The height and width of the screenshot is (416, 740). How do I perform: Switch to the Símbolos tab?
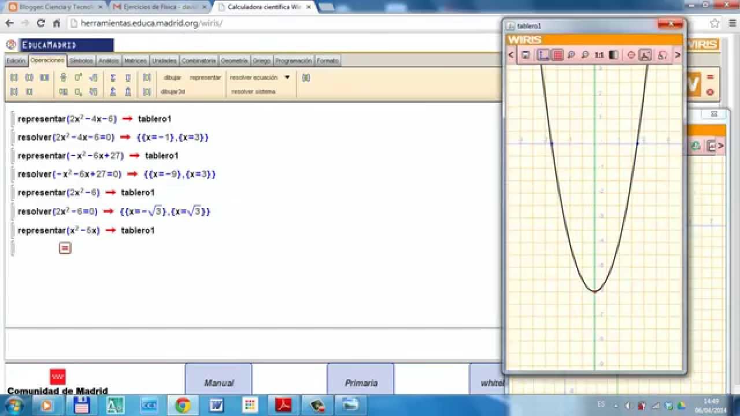(81, 61)
